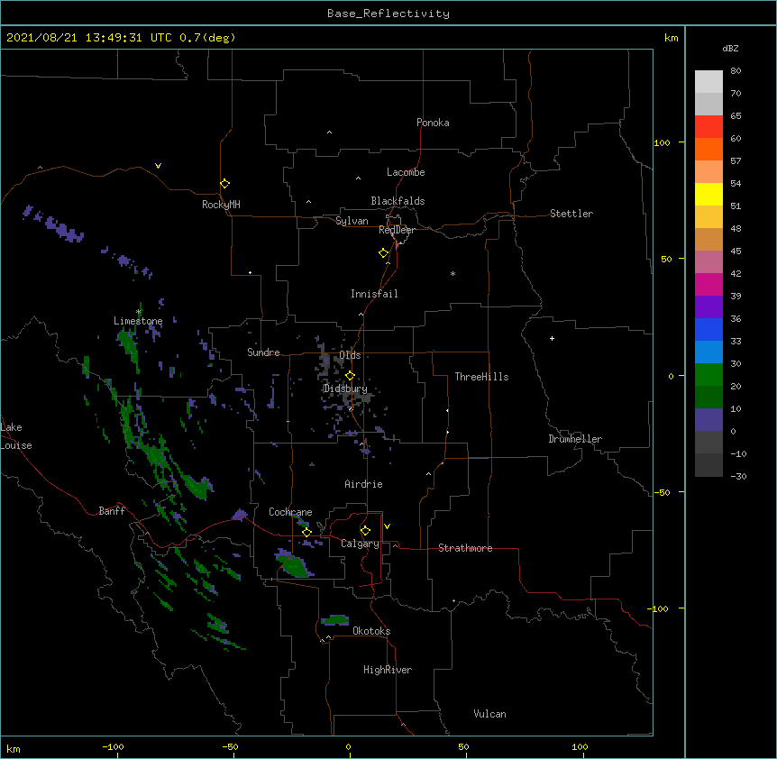
Task: Click the Okotoks city label
Action: [371, 631]
